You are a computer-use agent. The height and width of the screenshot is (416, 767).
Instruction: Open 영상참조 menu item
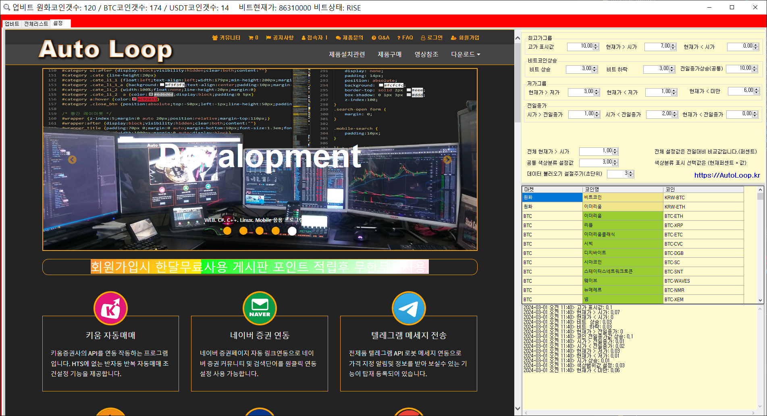click(426, 54)
